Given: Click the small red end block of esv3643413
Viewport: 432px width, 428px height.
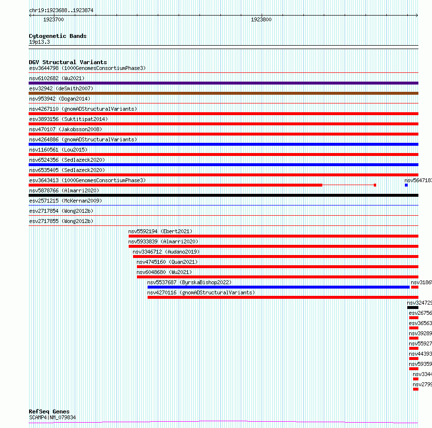Looking at the screenshot, I should pos(375,185).
